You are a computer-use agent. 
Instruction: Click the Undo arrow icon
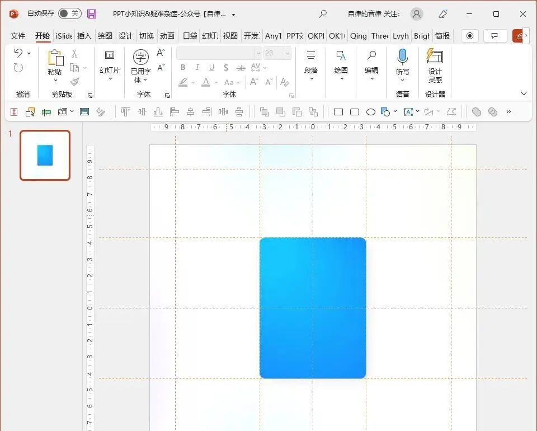pyautogui.click(x=18, y=53)
